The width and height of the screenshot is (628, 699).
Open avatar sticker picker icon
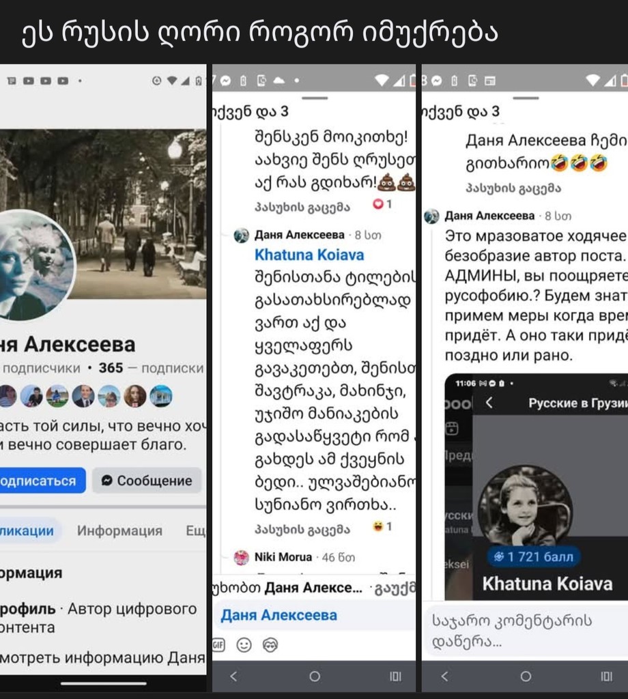pos(270,645)
